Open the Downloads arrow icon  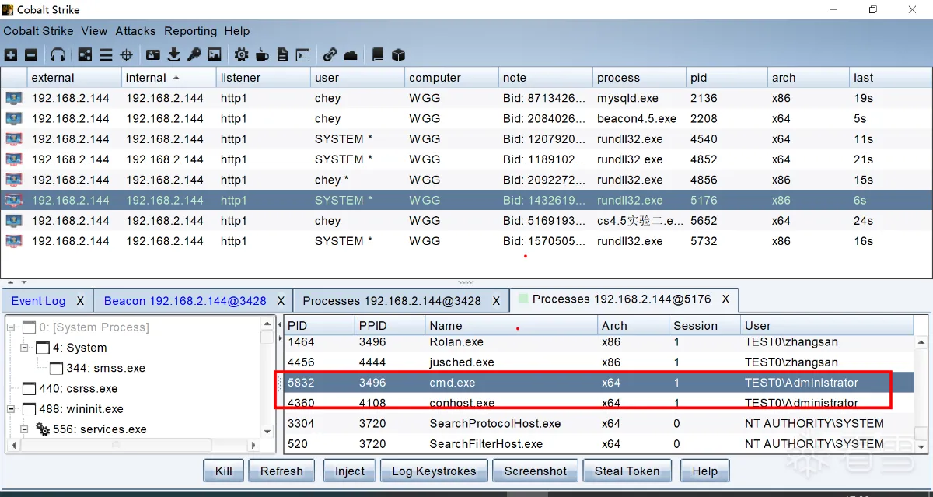174,55
